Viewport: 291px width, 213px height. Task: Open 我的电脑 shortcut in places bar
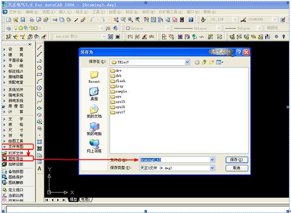click(x=94, y=129)
